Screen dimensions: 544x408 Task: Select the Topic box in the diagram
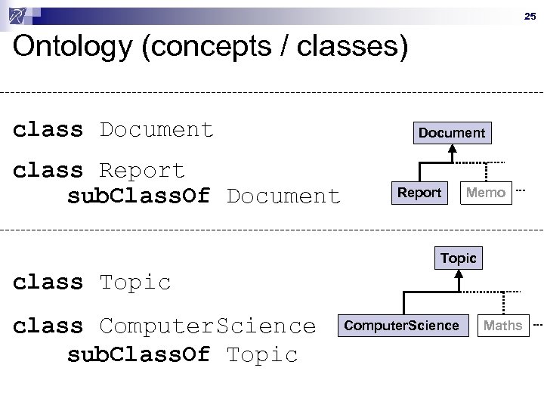(458, 258)
